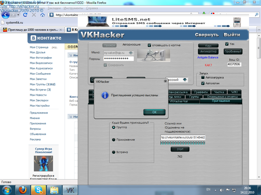Toggle the Автологин checkbox
Viewport: 261px width, 195px height.
click(x=203, y=83)
